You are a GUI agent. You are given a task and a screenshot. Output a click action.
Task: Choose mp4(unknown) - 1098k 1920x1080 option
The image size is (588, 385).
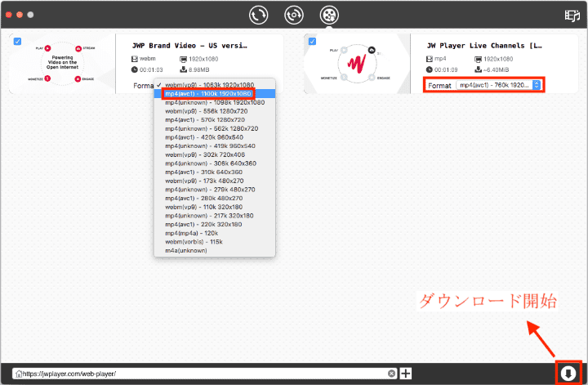coord(215,102)
